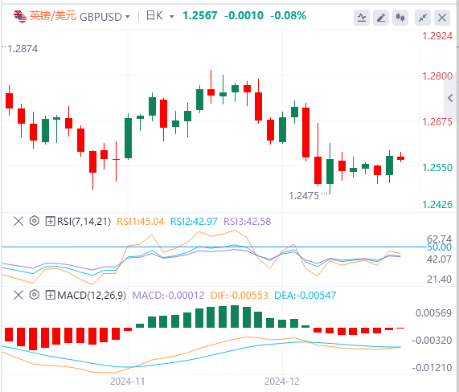Click the UK/US flag icon
This screenshot has width=459, height=392.
[x=20, y=16]
